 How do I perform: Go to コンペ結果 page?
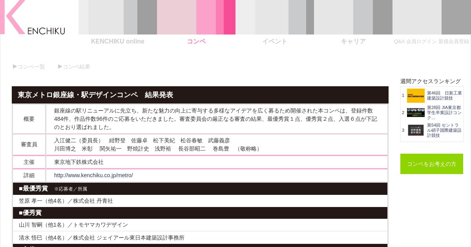pos(74,67)
